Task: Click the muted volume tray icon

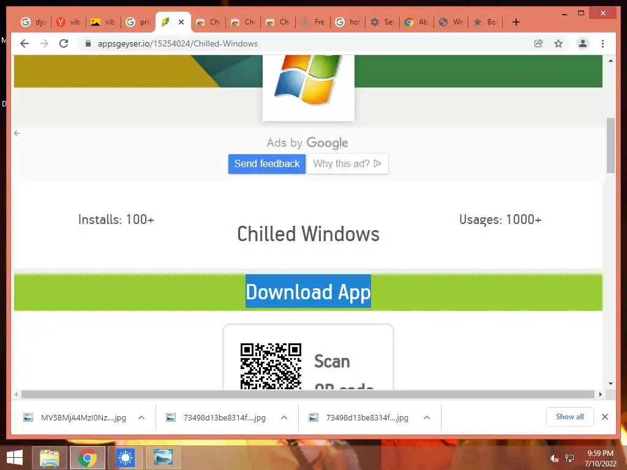Action: tap(554, 458)
